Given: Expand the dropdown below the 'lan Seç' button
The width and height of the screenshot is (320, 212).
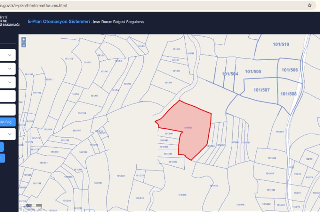Looking at the screenshot, I should 8,134.
